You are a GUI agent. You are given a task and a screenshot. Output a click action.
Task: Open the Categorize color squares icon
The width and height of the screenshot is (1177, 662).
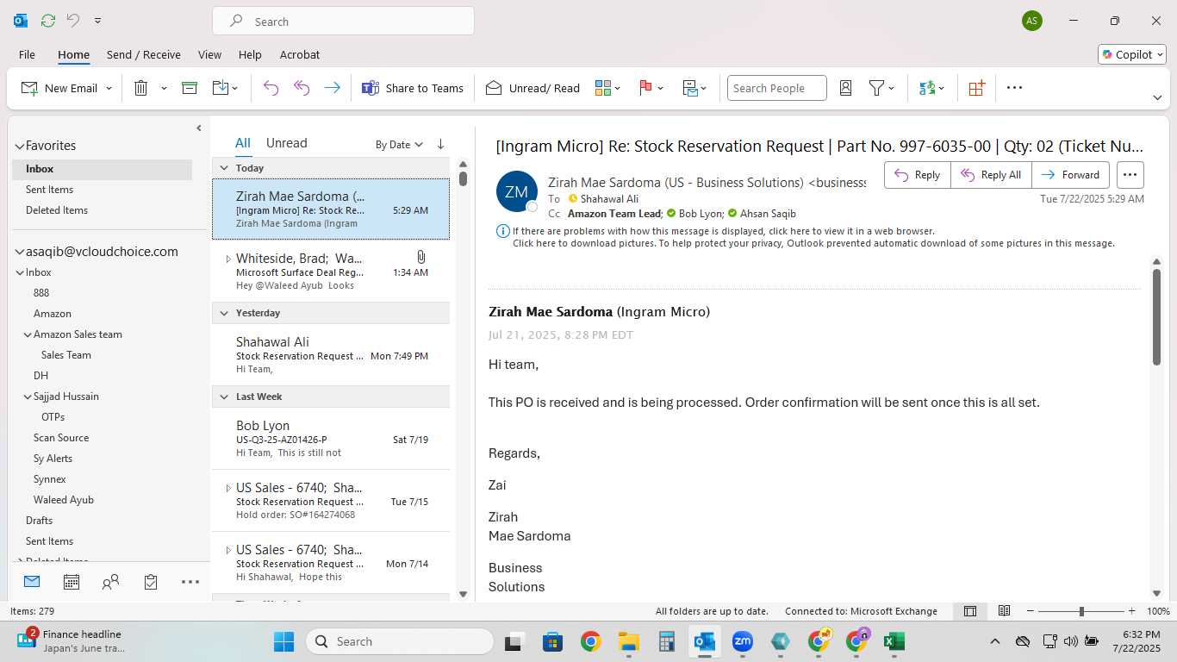(603, 88)
